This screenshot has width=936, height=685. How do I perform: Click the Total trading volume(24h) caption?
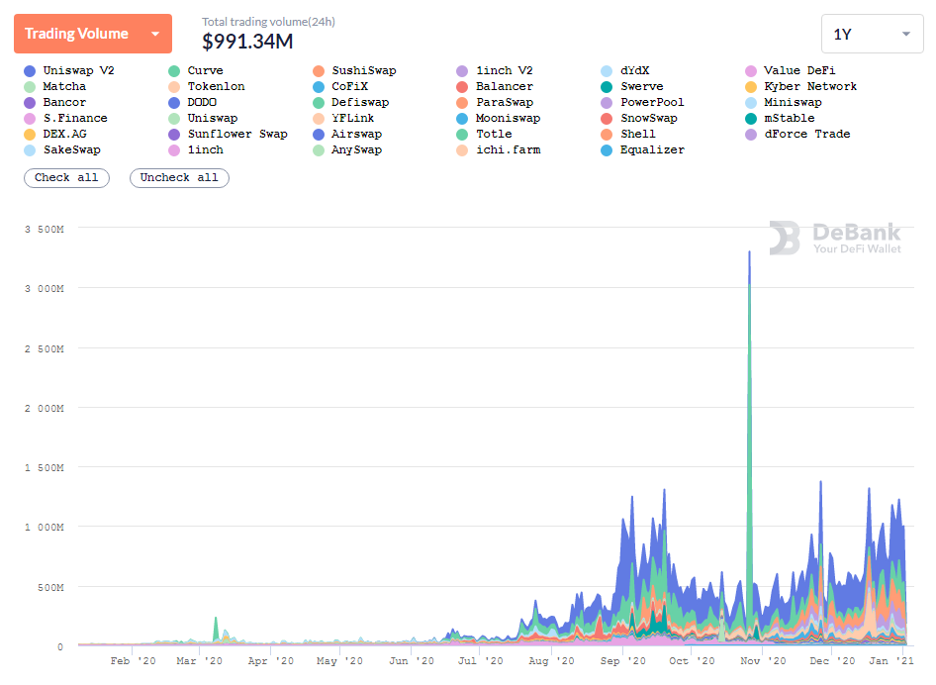(268, 22)
